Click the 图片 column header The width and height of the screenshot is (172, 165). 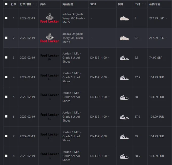pos(121,4)
